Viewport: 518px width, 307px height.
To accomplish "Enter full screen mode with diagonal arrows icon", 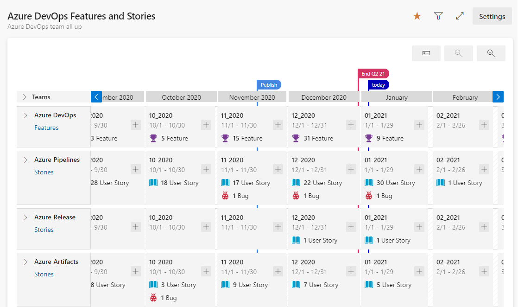I will (x=460, y=16).
